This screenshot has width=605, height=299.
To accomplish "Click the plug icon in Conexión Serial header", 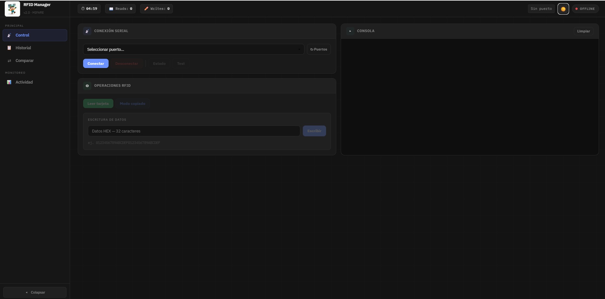I will coord(87,31).
